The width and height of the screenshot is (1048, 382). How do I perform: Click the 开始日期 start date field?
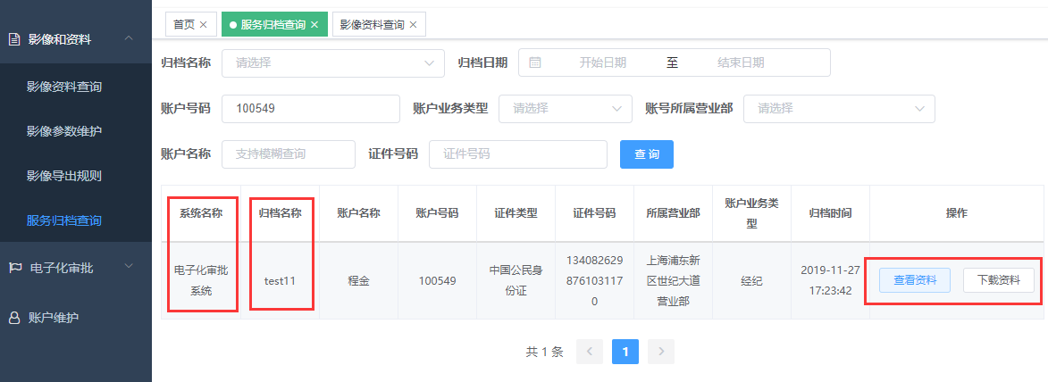coord(602,62)
